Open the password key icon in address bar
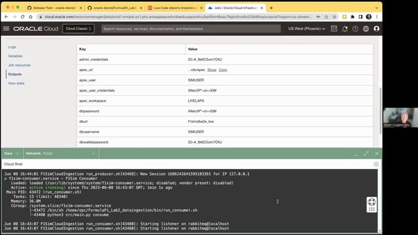 pos(318,17)
